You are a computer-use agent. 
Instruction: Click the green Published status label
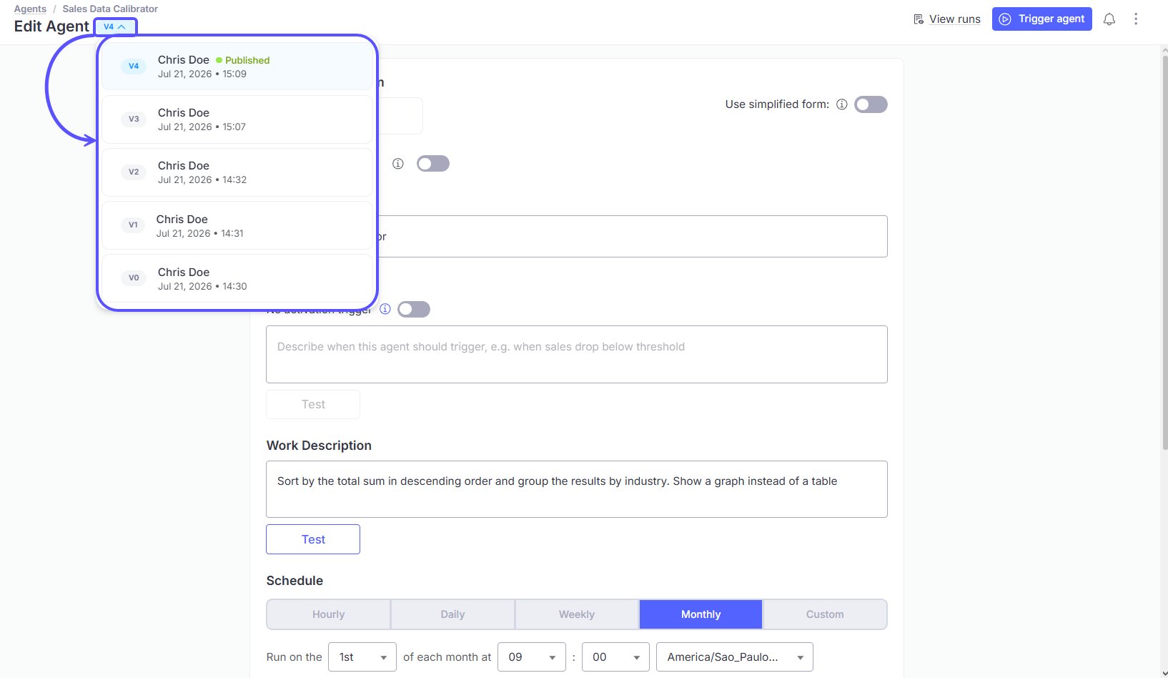click(243, 60)
